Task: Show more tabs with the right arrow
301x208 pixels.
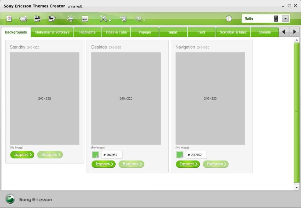Action: 295,32
